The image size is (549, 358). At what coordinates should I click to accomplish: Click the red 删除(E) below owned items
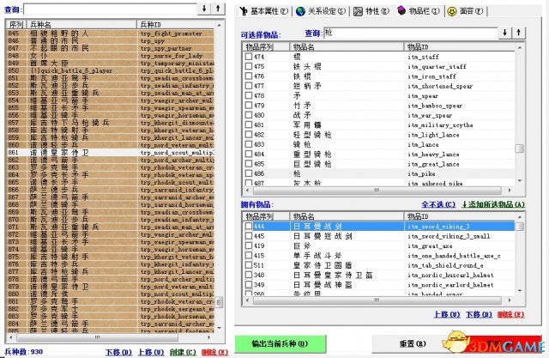pyautogui.click(x=510, y=314)
